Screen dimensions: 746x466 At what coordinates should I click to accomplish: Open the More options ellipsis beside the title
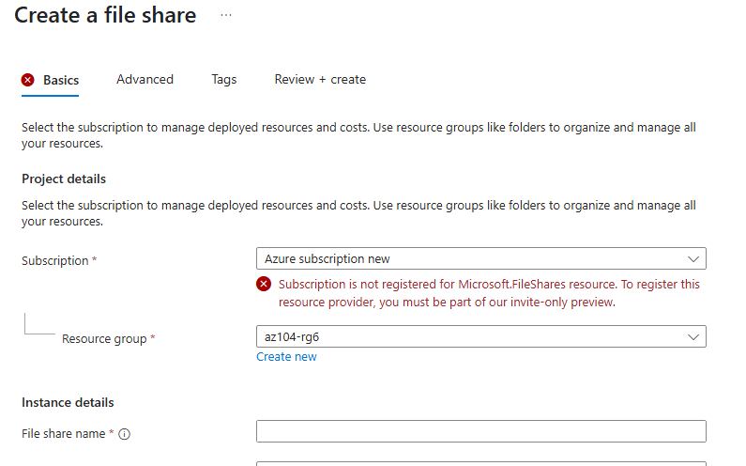[225, 16]
